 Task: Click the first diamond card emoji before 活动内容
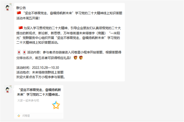tap(19, 52)
